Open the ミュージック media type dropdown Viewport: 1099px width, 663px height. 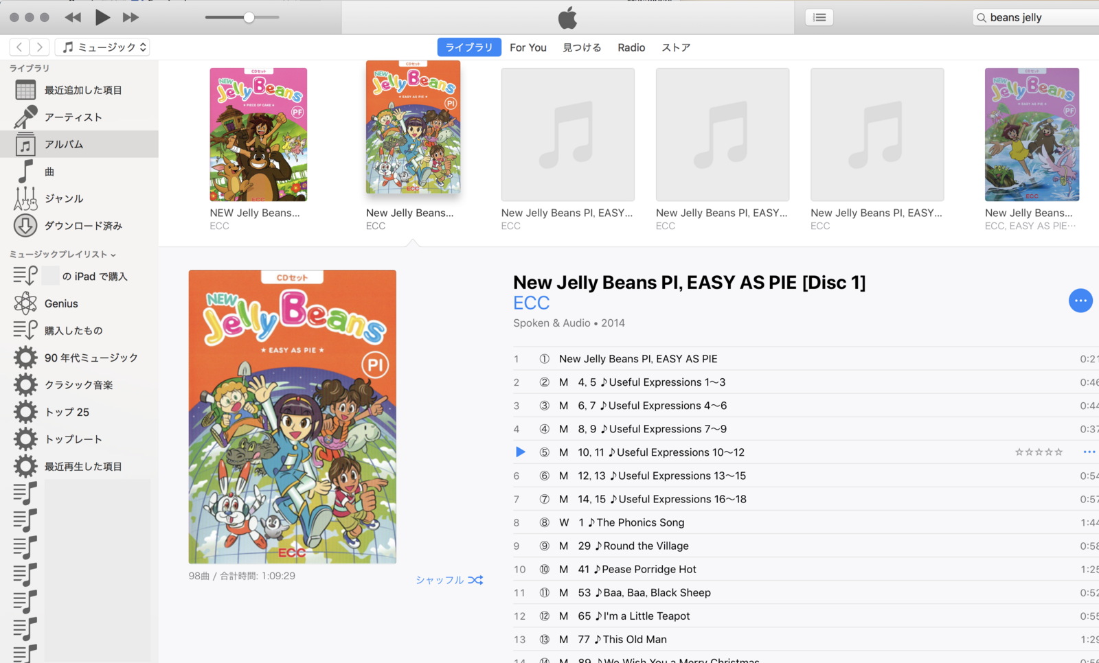tap(102, 47)
